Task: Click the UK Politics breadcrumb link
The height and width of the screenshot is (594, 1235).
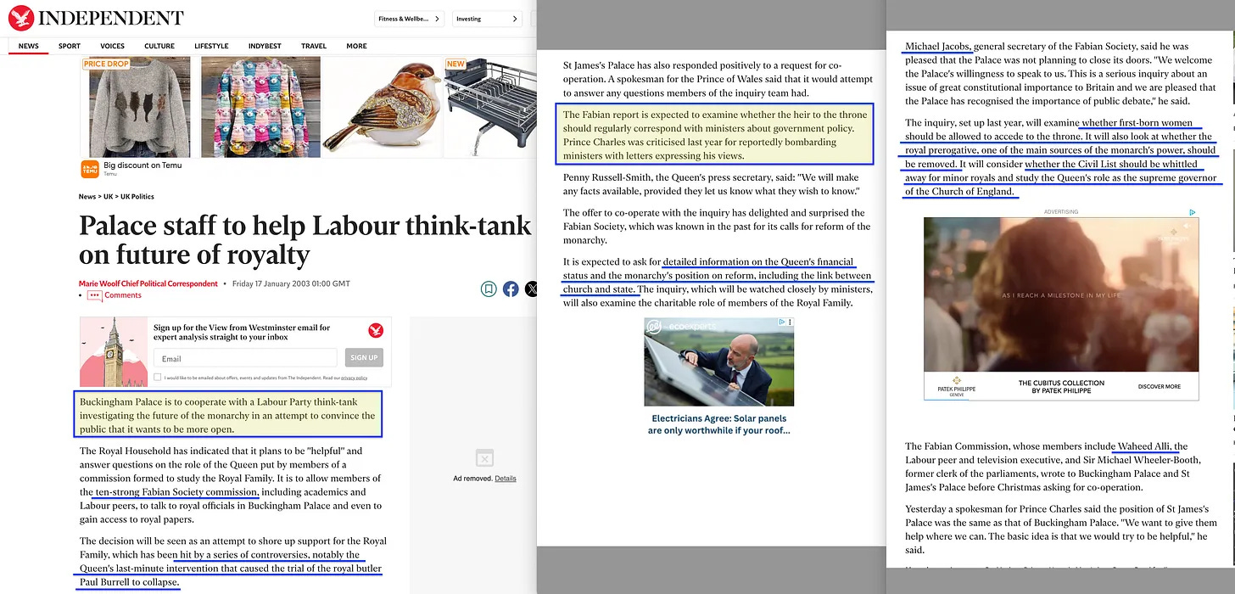Action: point(137,197)
